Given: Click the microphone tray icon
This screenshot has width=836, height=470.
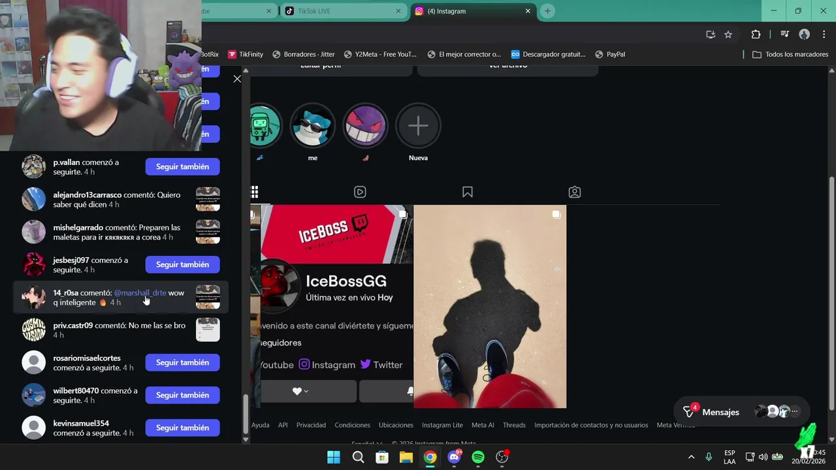Looking at the screenshot, I should click(709, 457).
